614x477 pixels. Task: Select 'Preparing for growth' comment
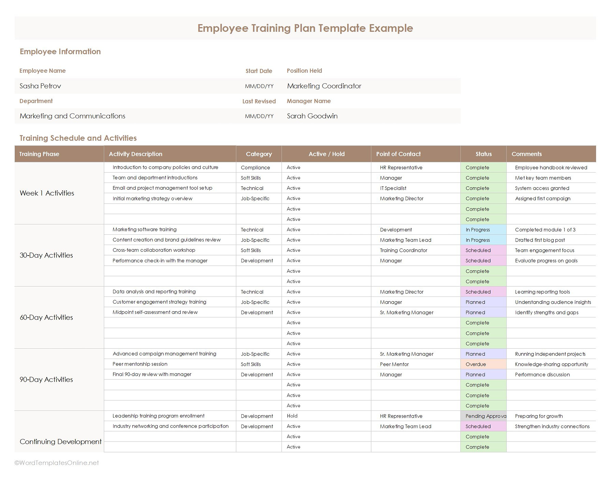[539, 416]
